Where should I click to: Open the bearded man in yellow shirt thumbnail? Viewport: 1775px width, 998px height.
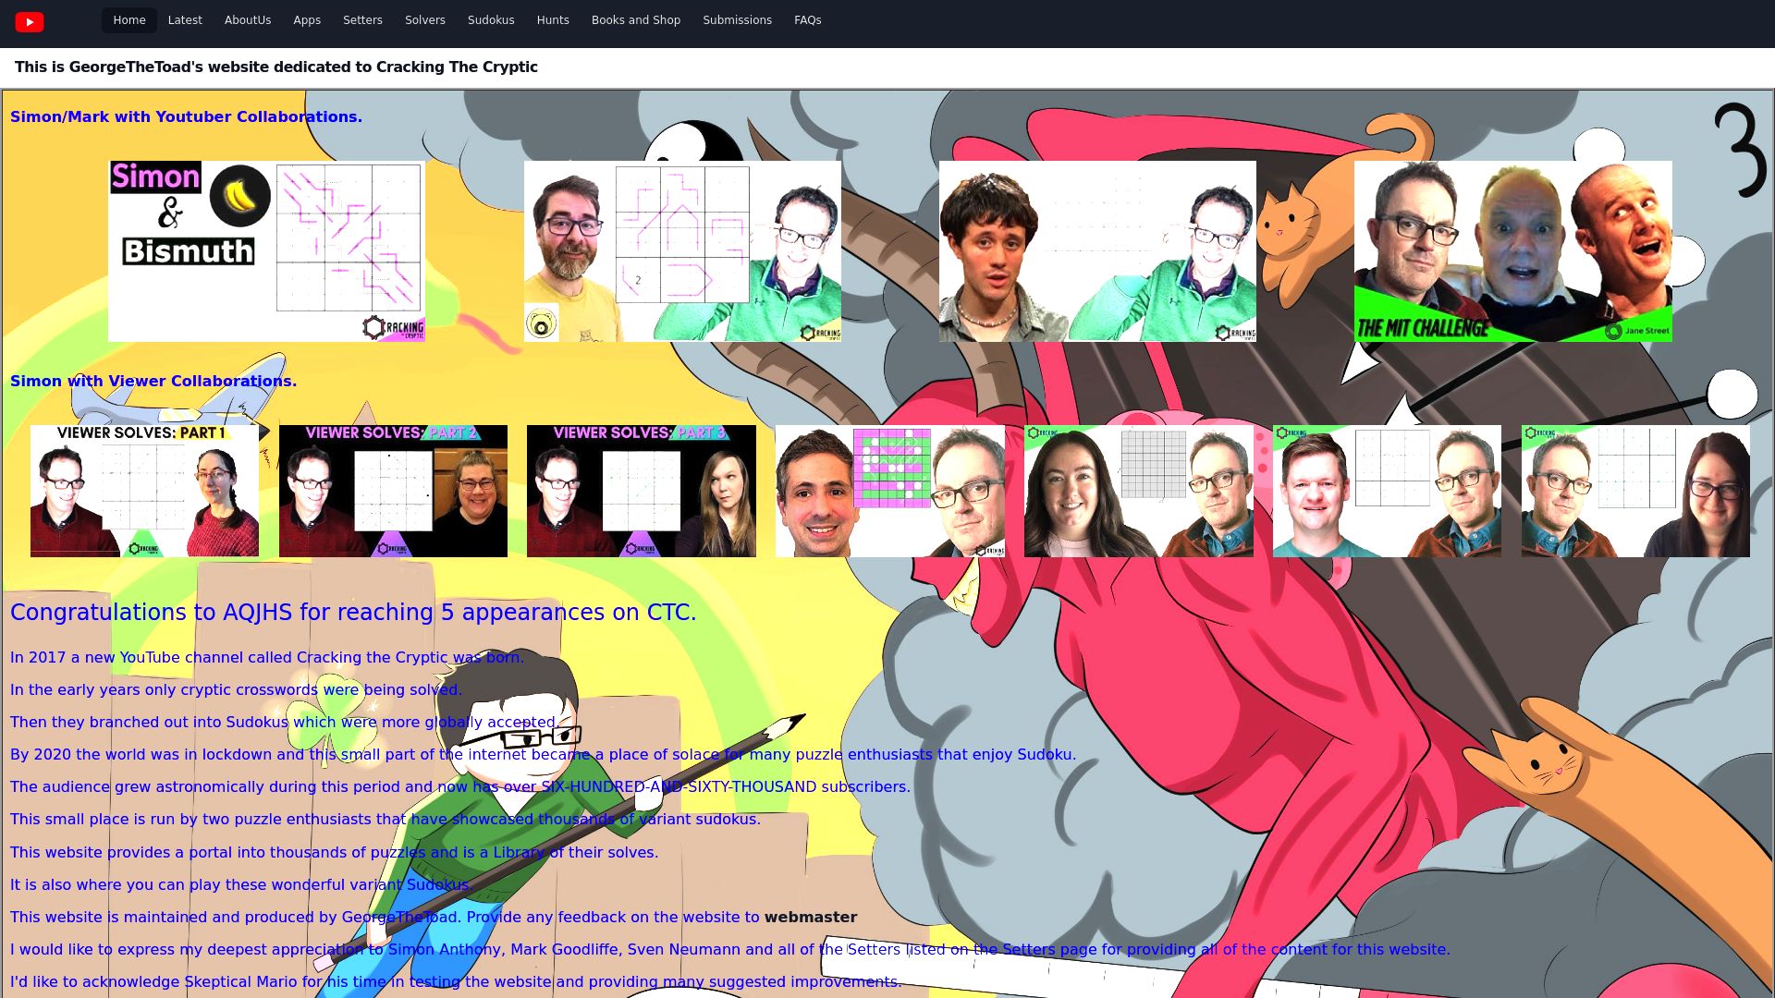coord(682,251)
